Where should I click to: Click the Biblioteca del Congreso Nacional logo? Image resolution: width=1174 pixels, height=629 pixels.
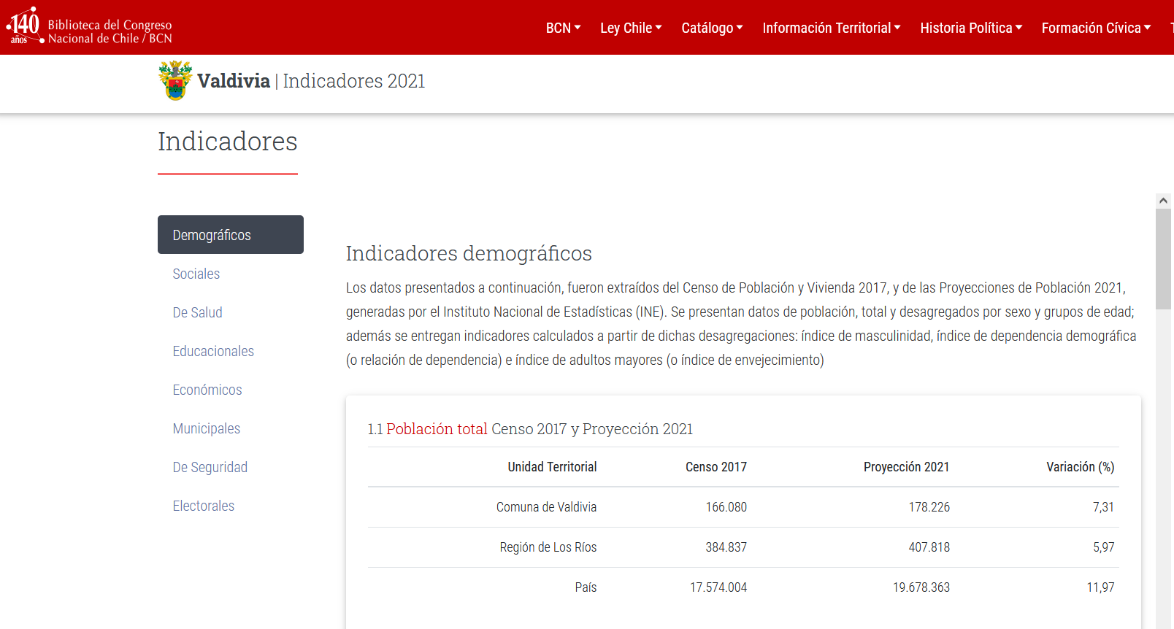click(89, 27)
